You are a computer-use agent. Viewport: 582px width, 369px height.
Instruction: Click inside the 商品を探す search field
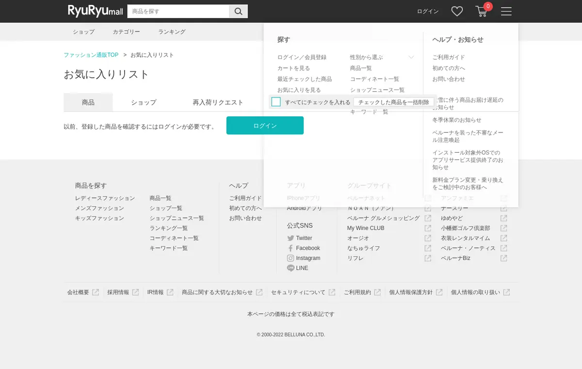click(x=178, y=11)
